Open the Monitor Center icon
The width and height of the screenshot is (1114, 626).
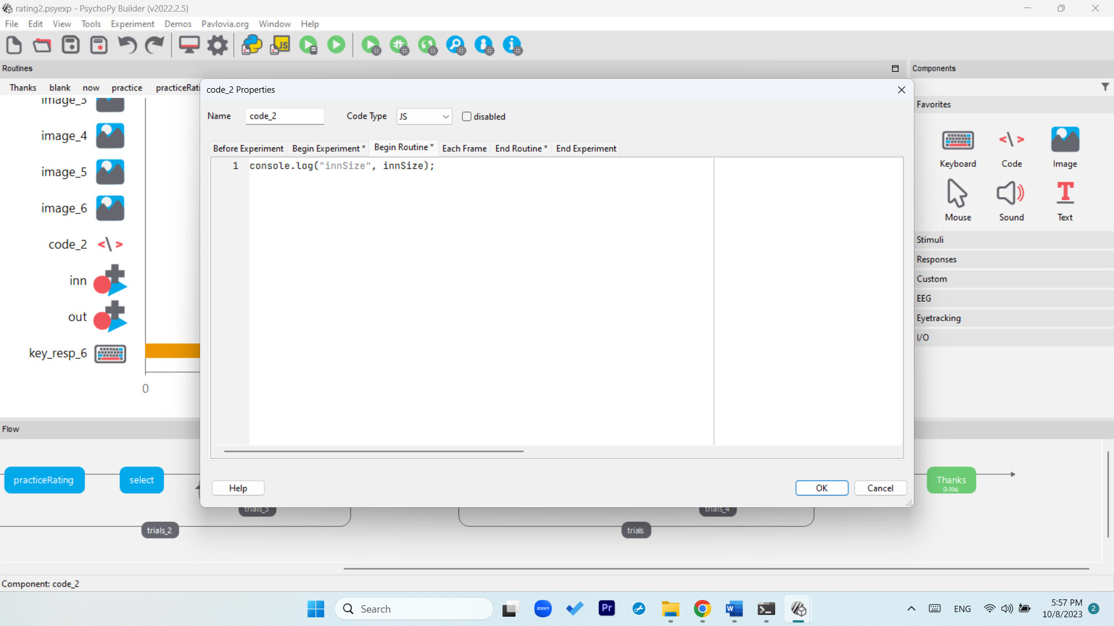coord(189,45)
